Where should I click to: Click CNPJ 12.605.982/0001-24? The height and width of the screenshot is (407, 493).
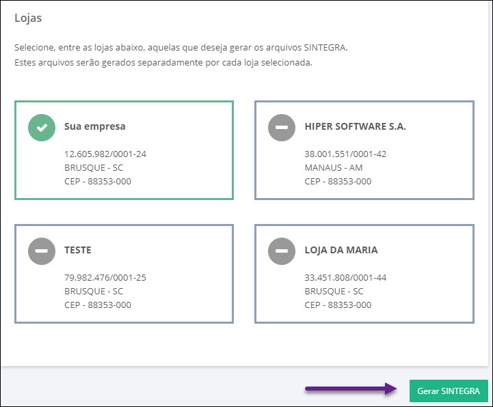(105, 154)
